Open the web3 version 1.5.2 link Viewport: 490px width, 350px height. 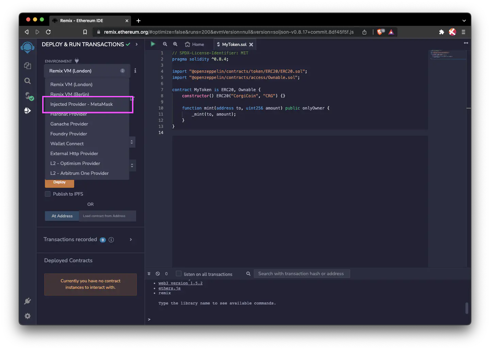pyautogui.click(x=180, y=283)
